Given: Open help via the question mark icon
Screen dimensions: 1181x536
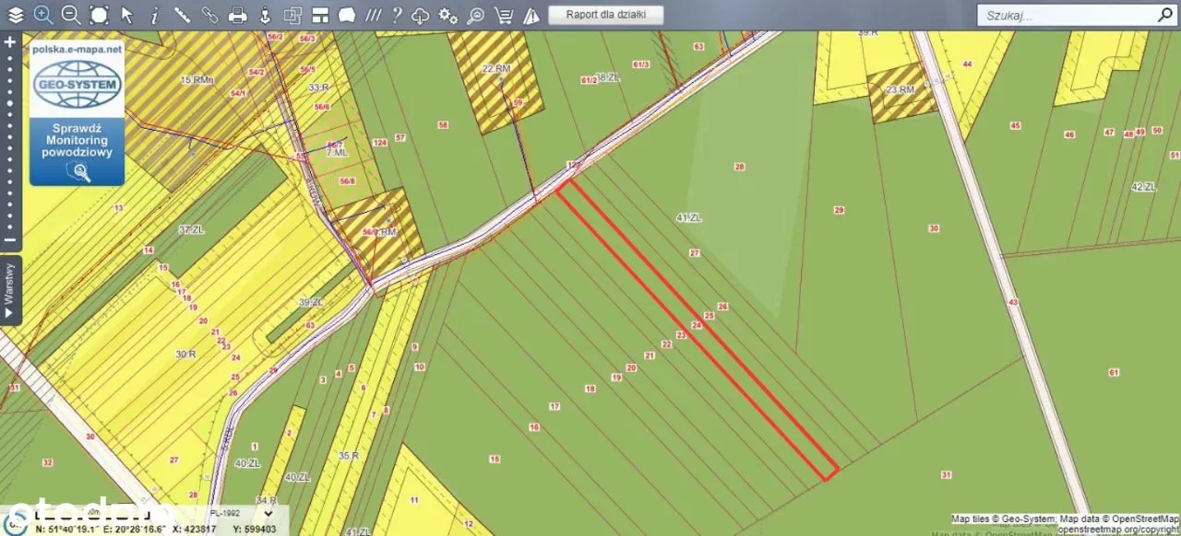Looking at the screenshot, I should 397,15.
